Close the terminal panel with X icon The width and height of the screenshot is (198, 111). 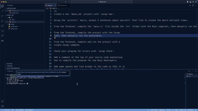(196, 71)
